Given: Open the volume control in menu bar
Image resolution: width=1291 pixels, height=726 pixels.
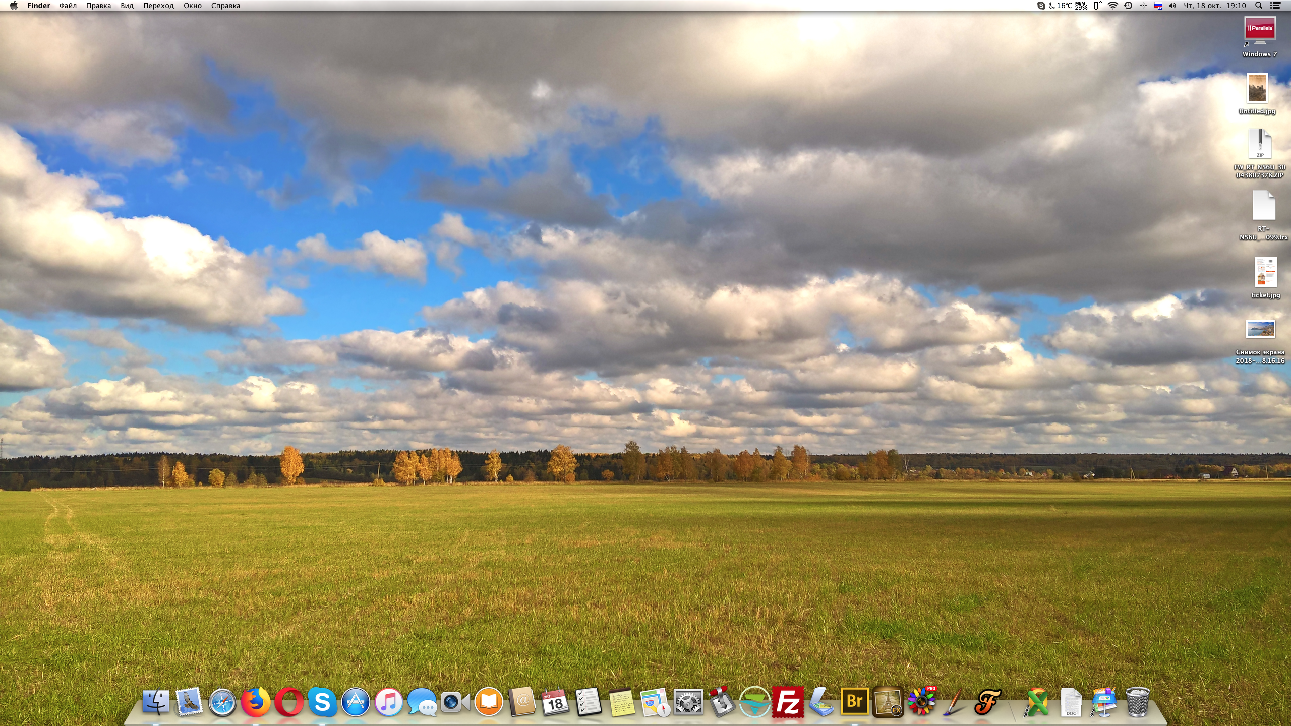Looking at the screenshot, I should click(1172, 6).
